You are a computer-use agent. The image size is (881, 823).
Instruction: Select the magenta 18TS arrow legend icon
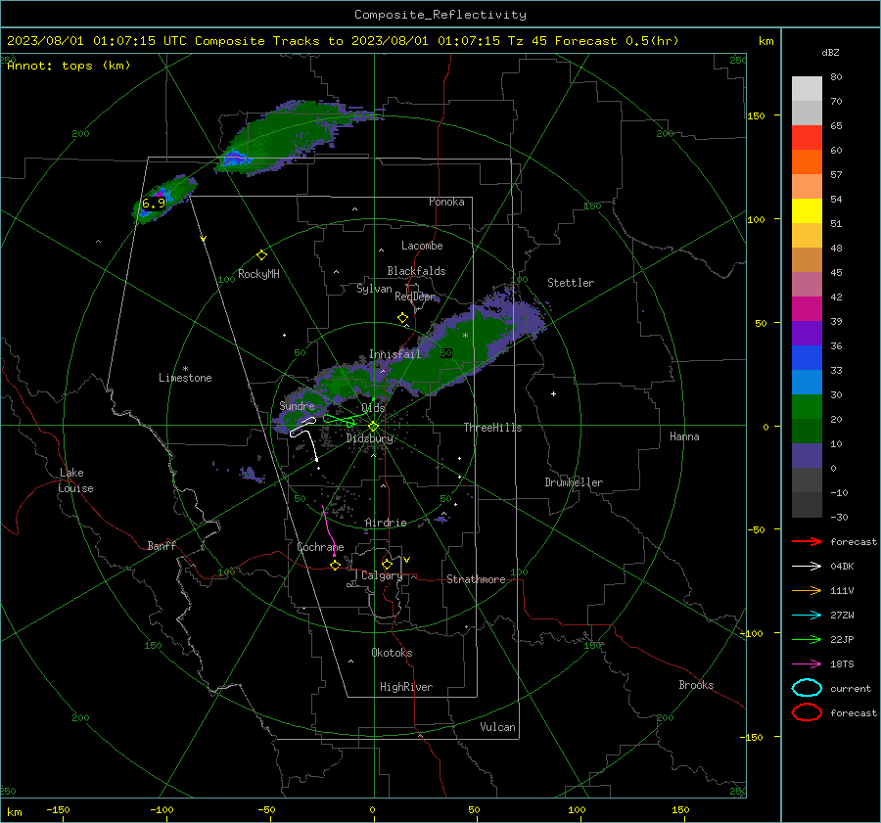point(807,664)
